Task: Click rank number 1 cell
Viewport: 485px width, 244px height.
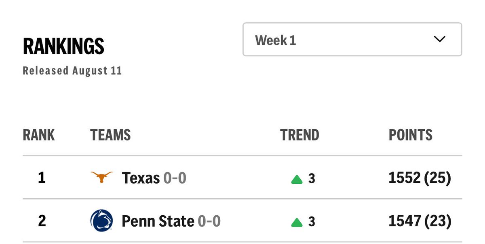Action: pos(41,178)
